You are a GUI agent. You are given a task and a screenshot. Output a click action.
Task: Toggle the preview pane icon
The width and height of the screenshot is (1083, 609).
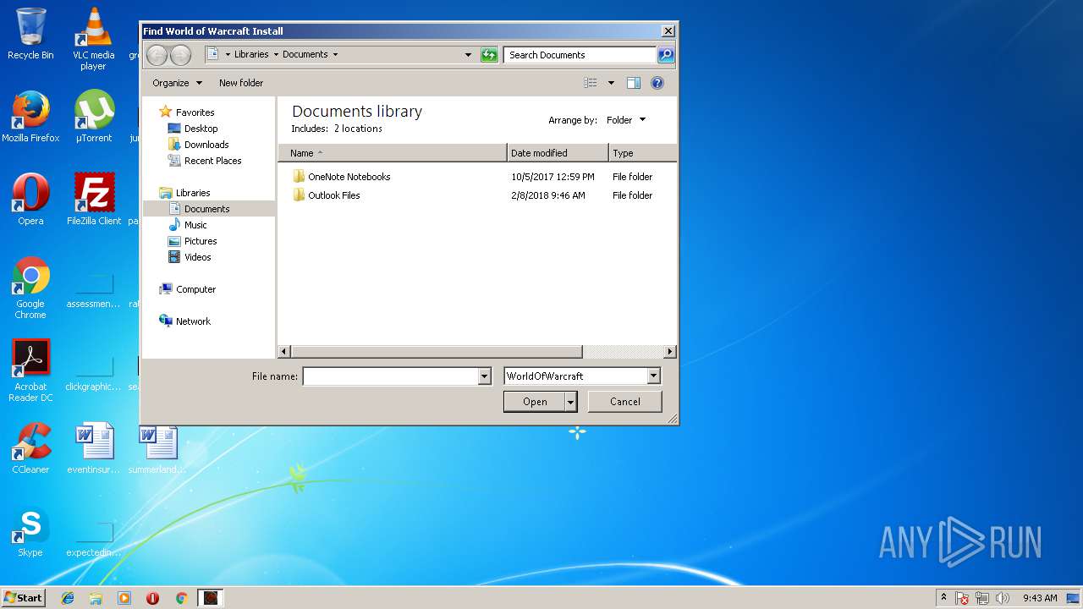(x=634, y=83)
